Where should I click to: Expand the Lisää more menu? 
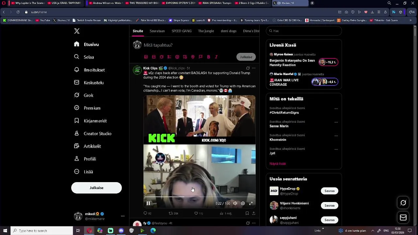[x=84, y=172]
